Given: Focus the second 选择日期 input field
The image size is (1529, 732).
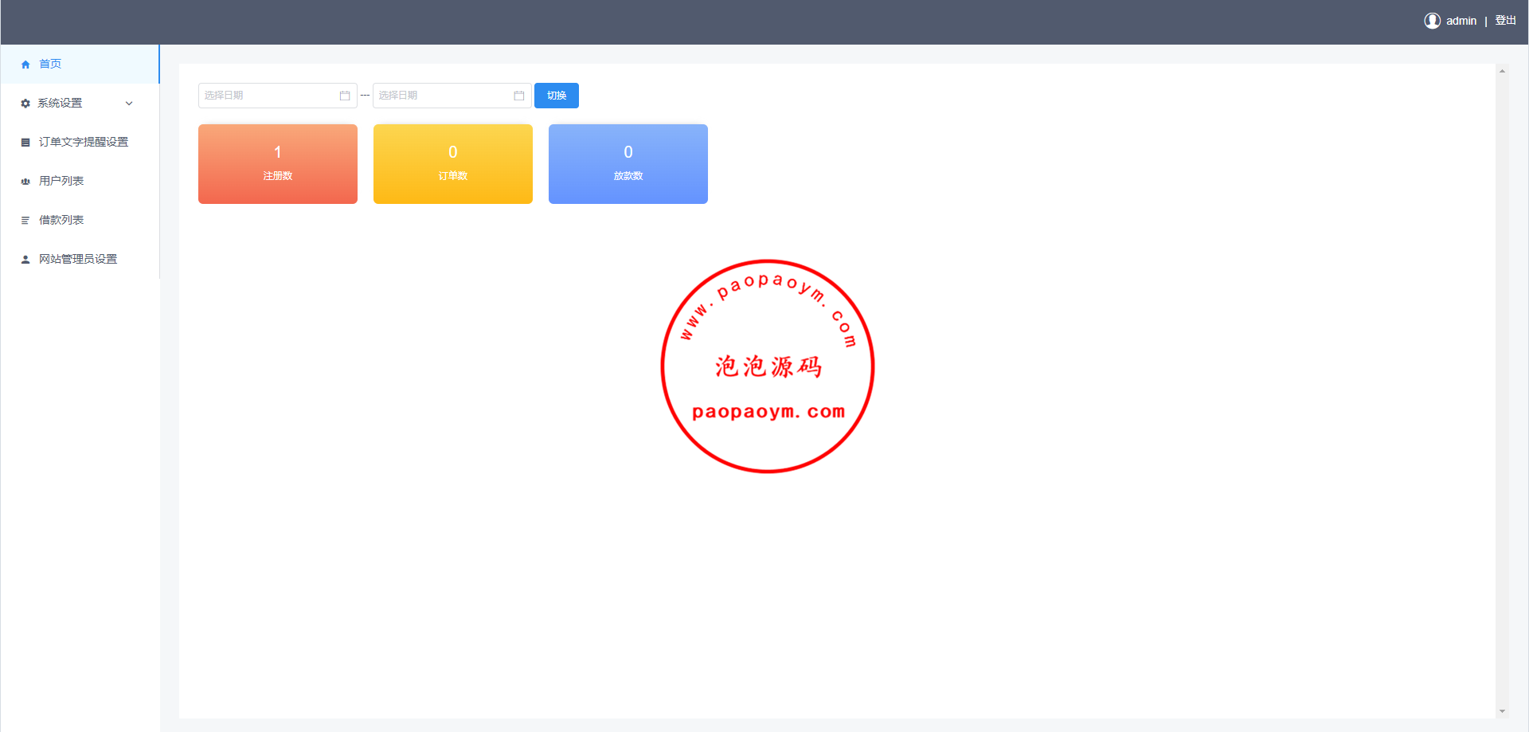Looking at the screenshot, I should [x=442, y=96].
